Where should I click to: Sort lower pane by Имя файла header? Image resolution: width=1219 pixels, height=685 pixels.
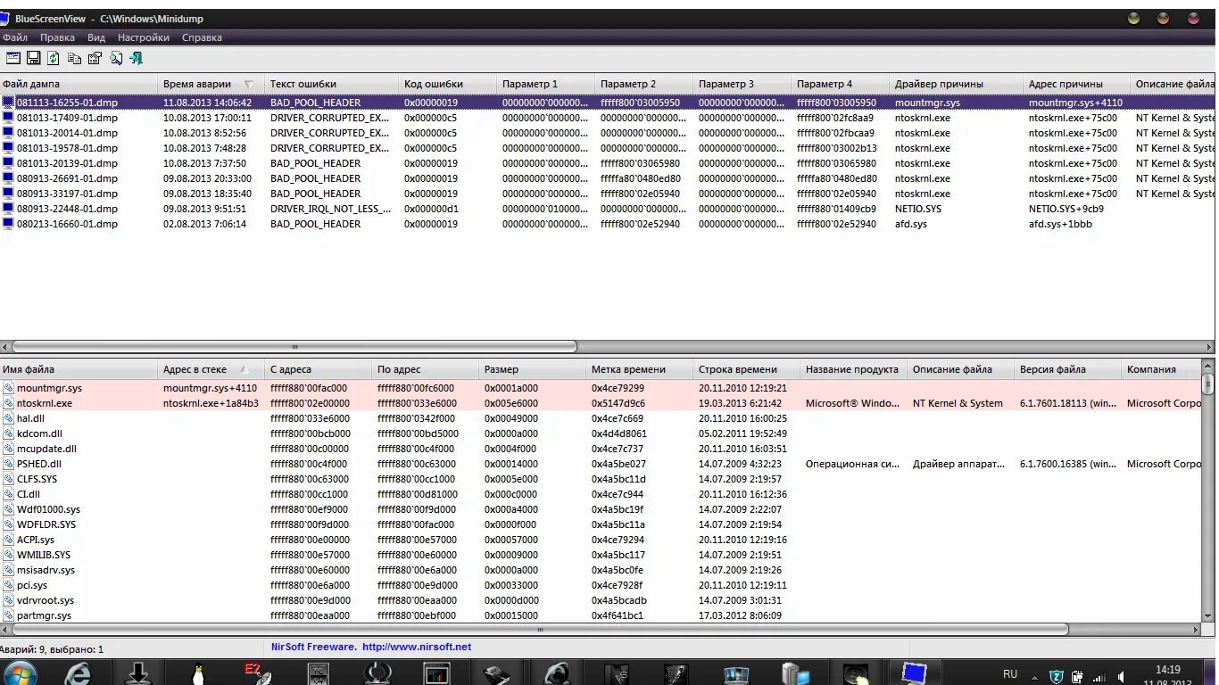coord(79,369)
